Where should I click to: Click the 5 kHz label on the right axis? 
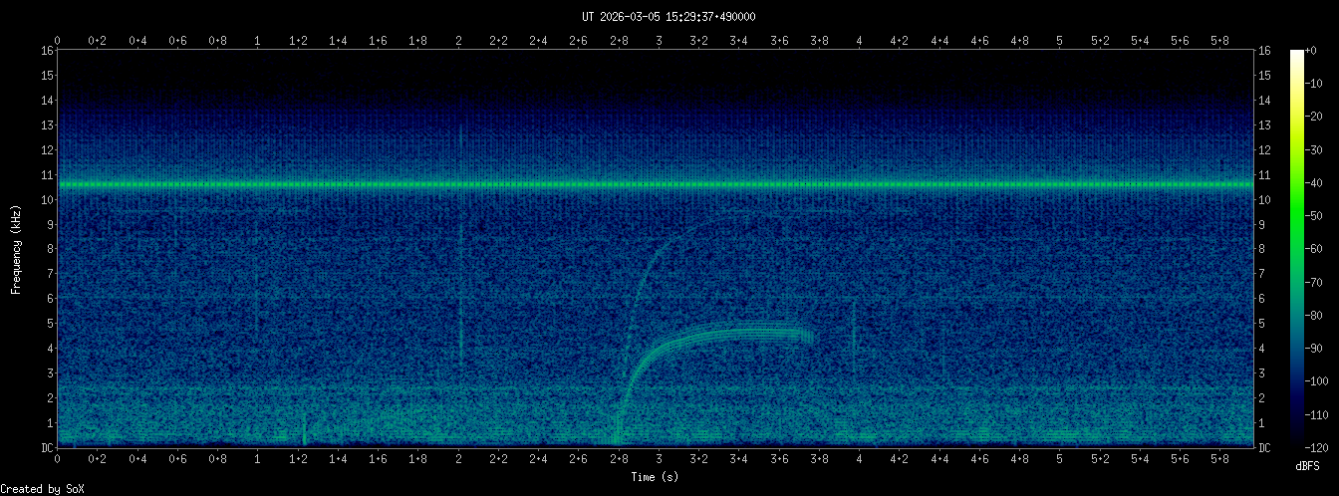[1264, 324]
